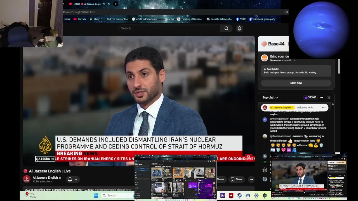Open the Windows Start menu

click(96, 195)
